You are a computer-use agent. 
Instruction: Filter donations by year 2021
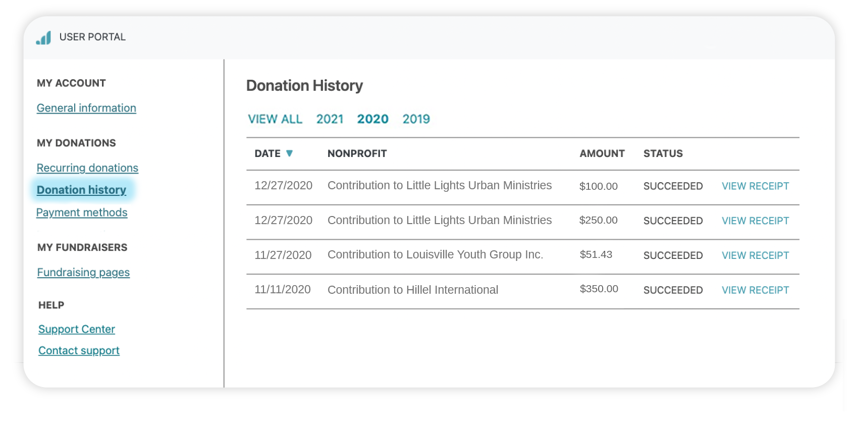330,119
